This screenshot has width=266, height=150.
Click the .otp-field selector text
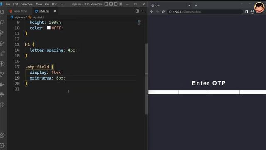(x=37, y=67)
